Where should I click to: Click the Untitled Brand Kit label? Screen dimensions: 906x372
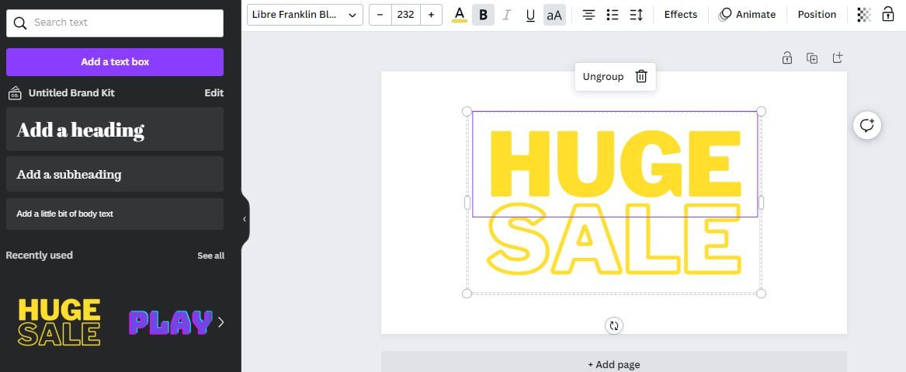click(x=71, y=93)
